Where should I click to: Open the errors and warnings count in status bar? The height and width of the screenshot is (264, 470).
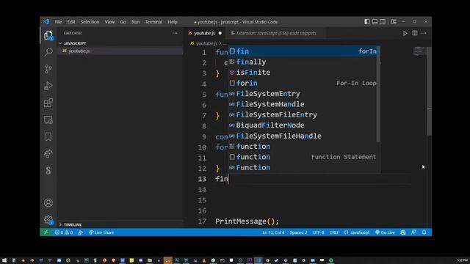(x=64, y=232)
